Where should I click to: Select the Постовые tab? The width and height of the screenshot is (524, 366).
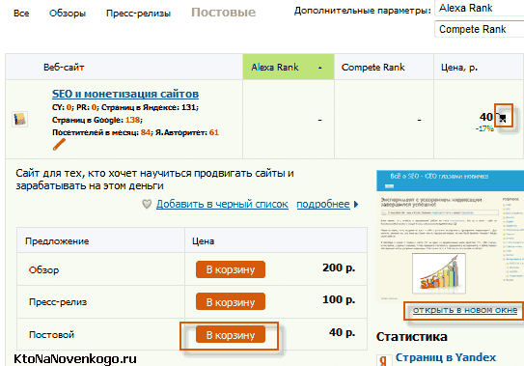(223, 13)
